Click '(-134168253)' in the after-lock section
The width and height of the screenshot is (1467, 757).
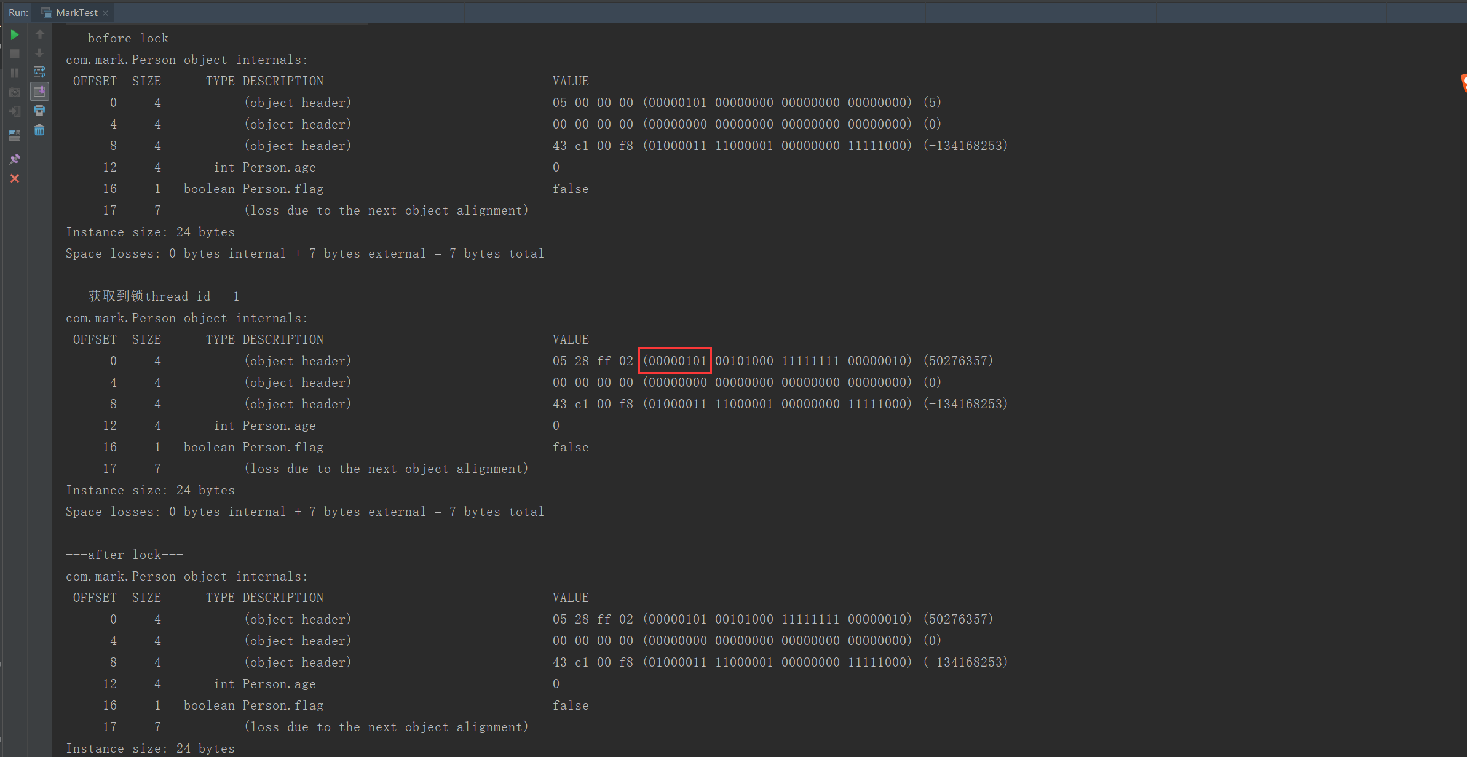click(965, 662)
